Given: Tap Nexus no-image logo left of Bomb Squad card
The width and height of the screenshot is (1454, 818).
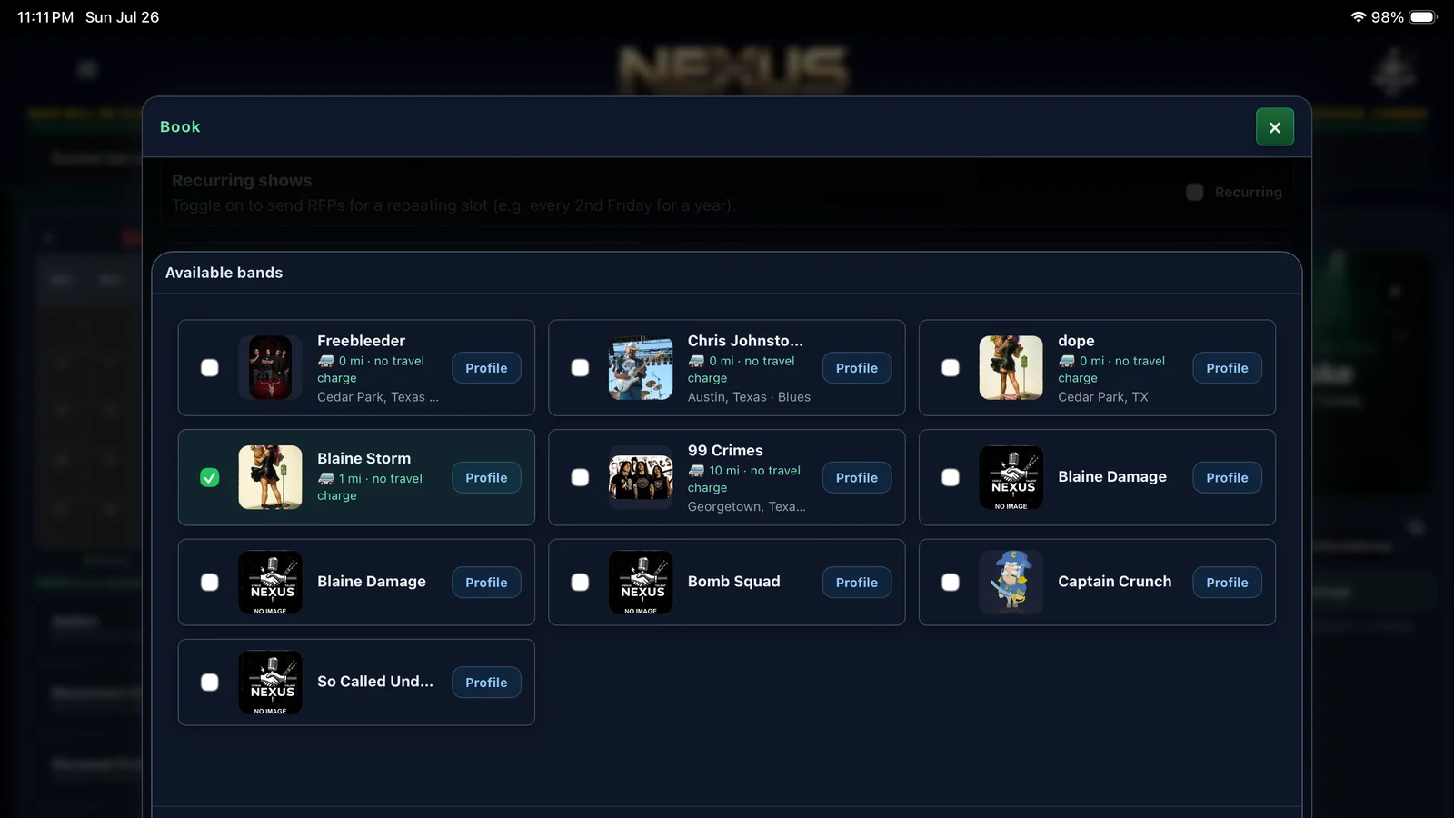Looking at the screenshot, I should coord(270,583).
